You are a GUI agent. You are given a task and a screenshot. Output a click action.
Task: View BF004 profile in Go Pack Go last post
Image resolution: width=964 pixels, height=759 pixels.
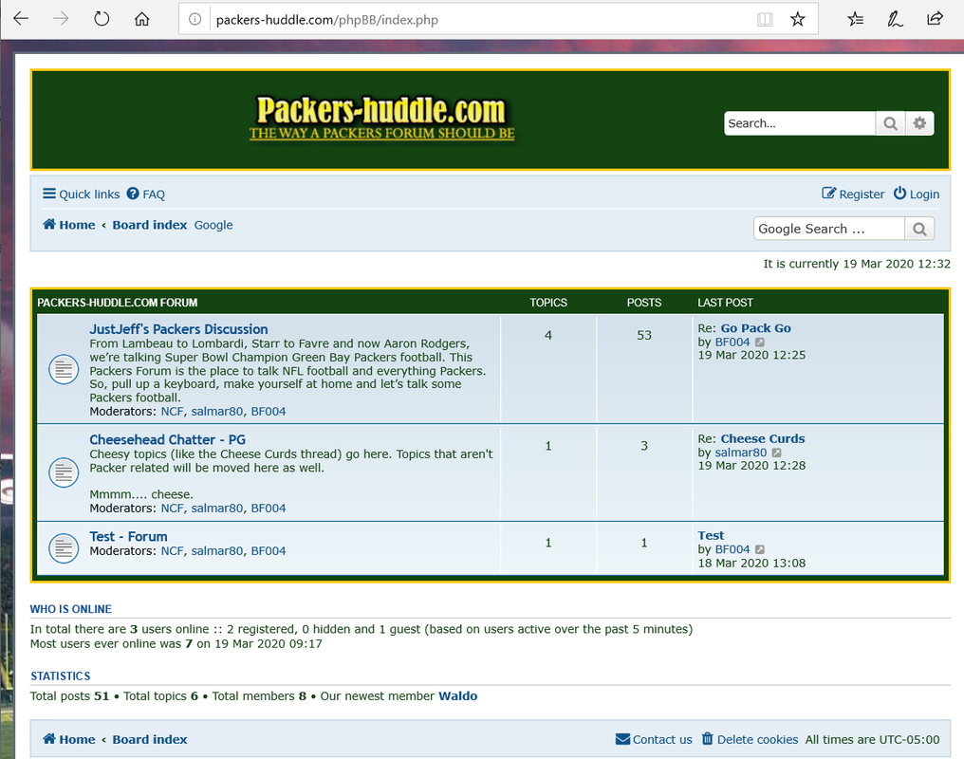732,342
